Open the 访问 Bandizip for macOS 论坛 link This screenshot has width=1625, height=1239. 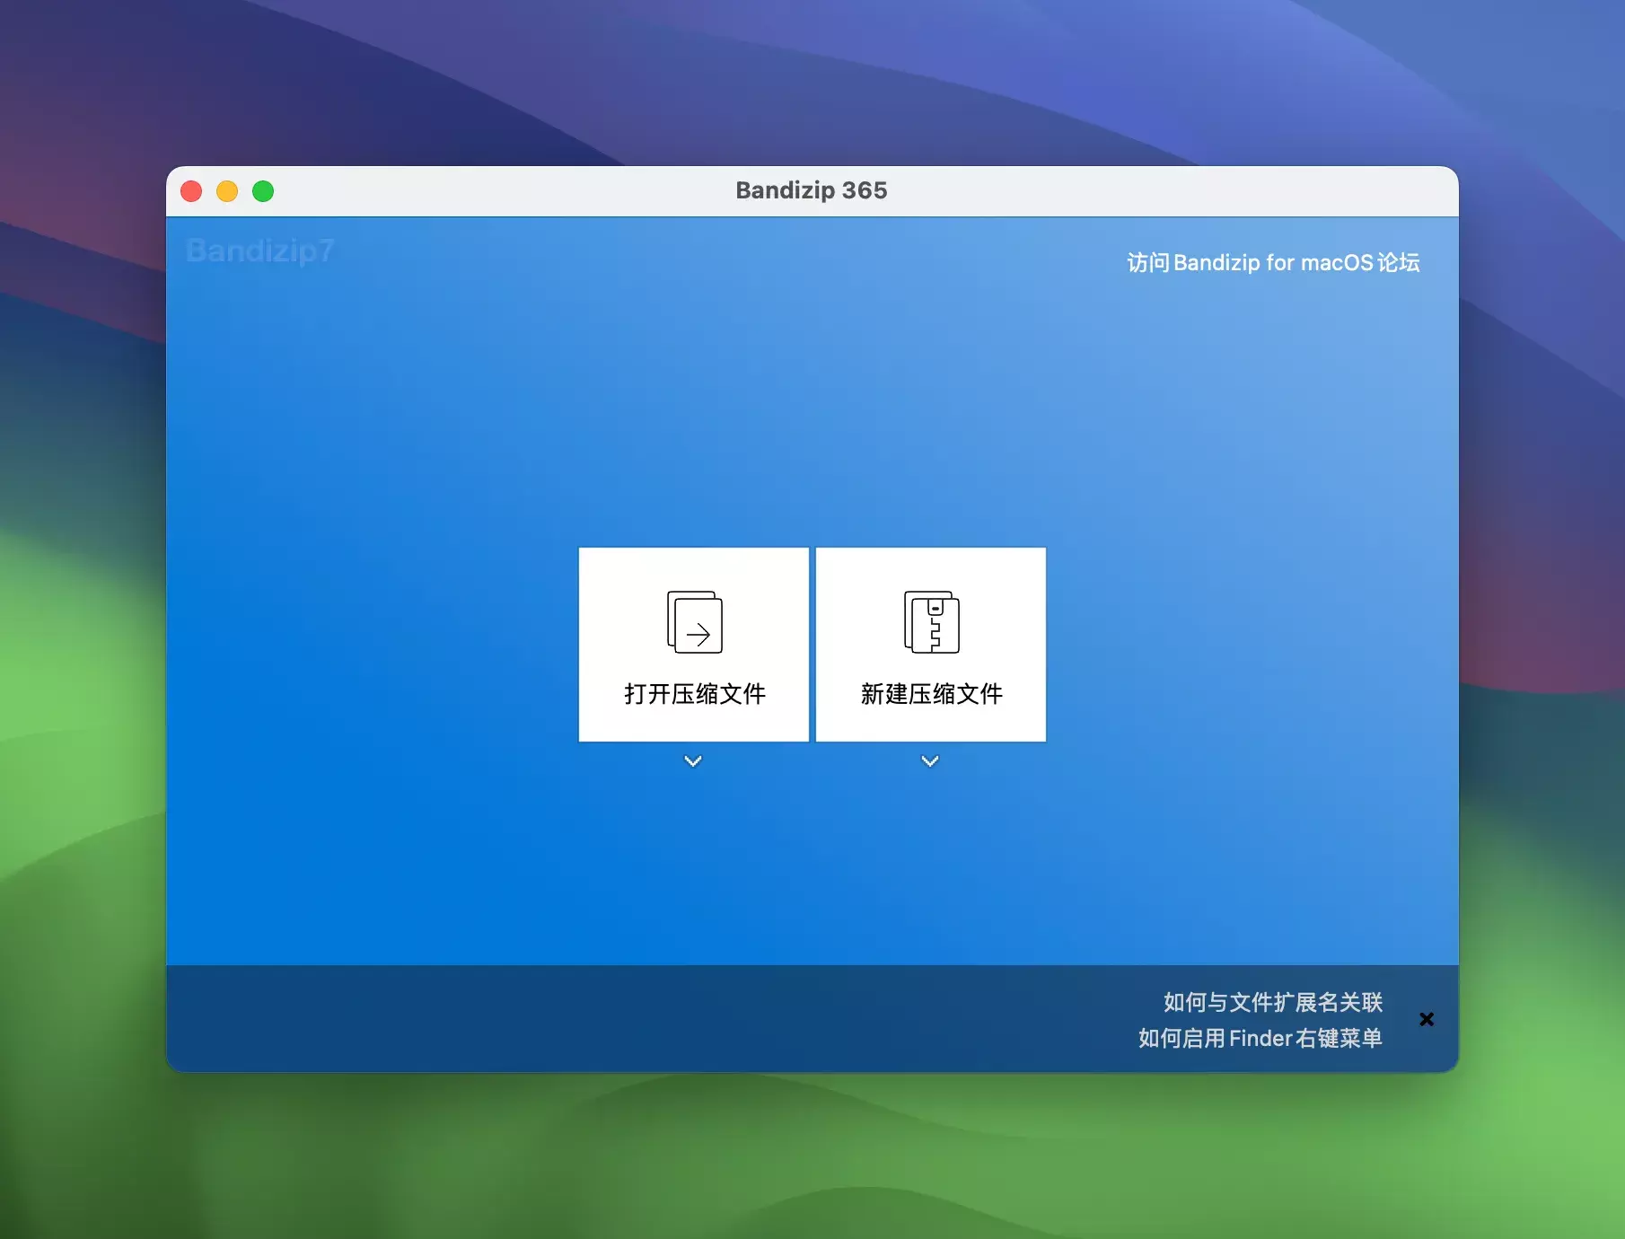pos(1273,262)
